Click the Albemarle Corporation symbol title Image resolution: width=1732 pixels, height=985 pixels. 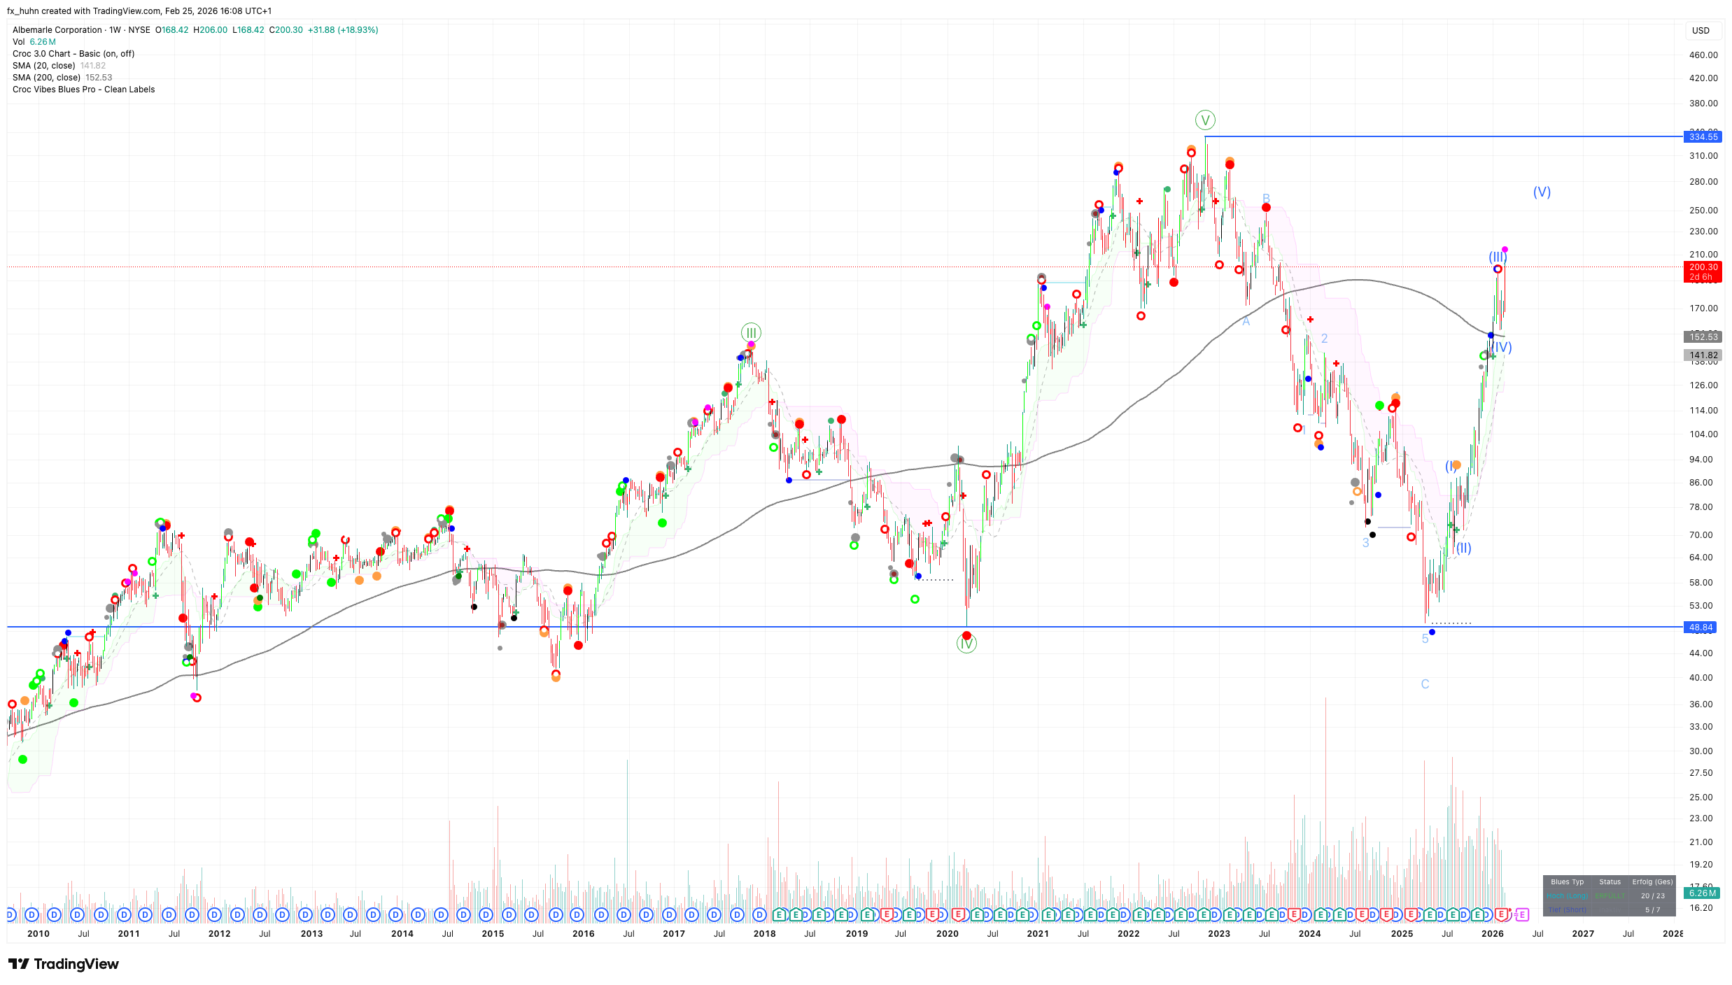pyautogui.click(x=57, y=30)
